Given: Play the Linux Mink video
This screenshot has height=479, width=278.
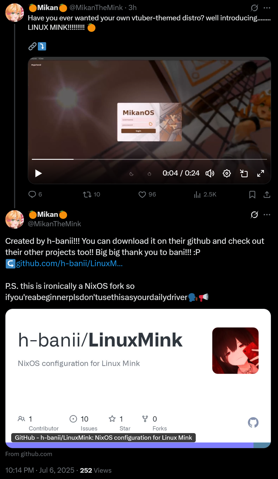Looking at the screenshot, I should click(38, 173).
